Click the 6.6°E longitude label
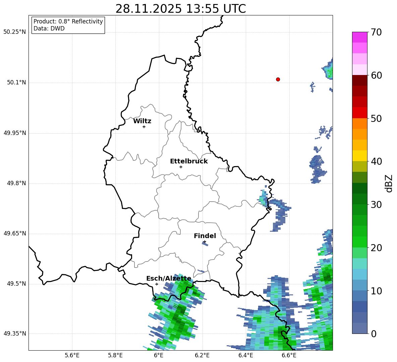 tap(289, 355)
